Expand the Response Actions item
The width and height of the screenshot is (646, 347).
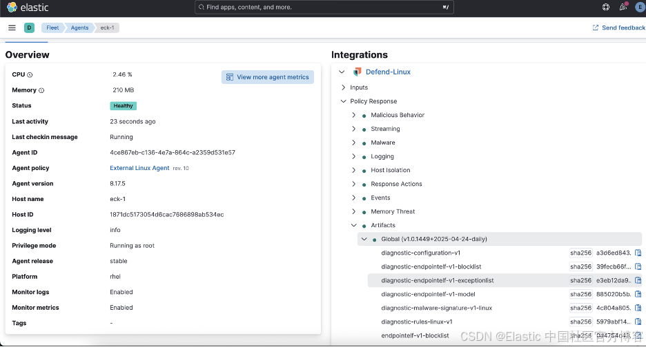click(353, 184)
